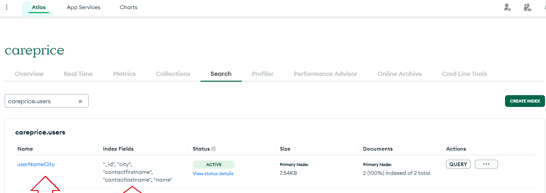Go to the Charts tab
The image size is (546, 193).
(128, 7)
